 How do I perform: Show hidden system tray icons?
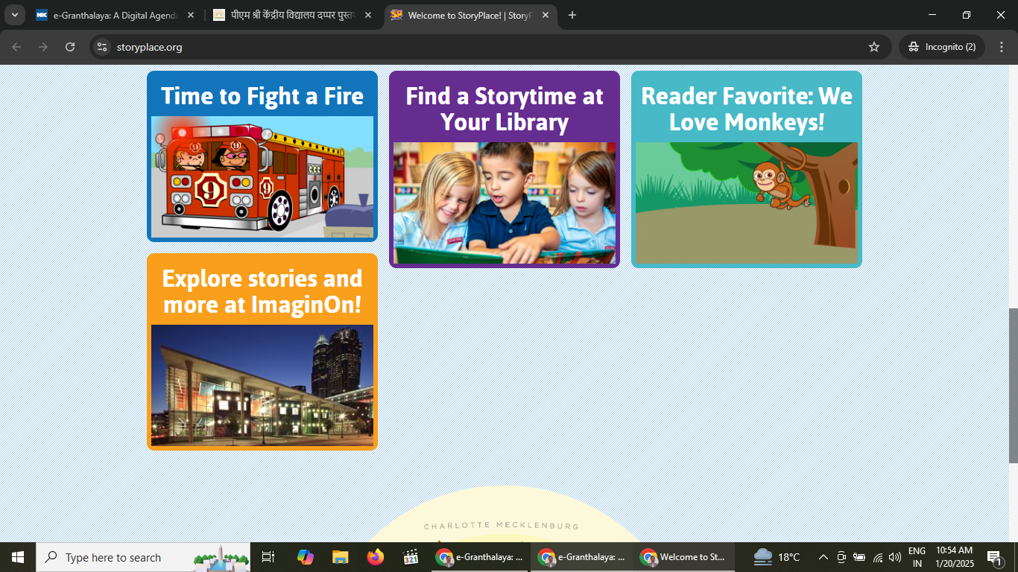click(823, 557)
